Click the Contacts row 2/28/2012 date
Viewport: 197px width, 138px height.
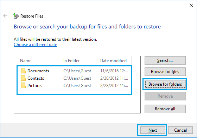114,78
